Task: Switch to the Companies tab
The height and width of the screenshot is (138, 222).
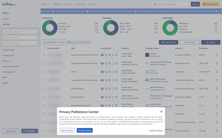Action: click(x=79, y=42)
